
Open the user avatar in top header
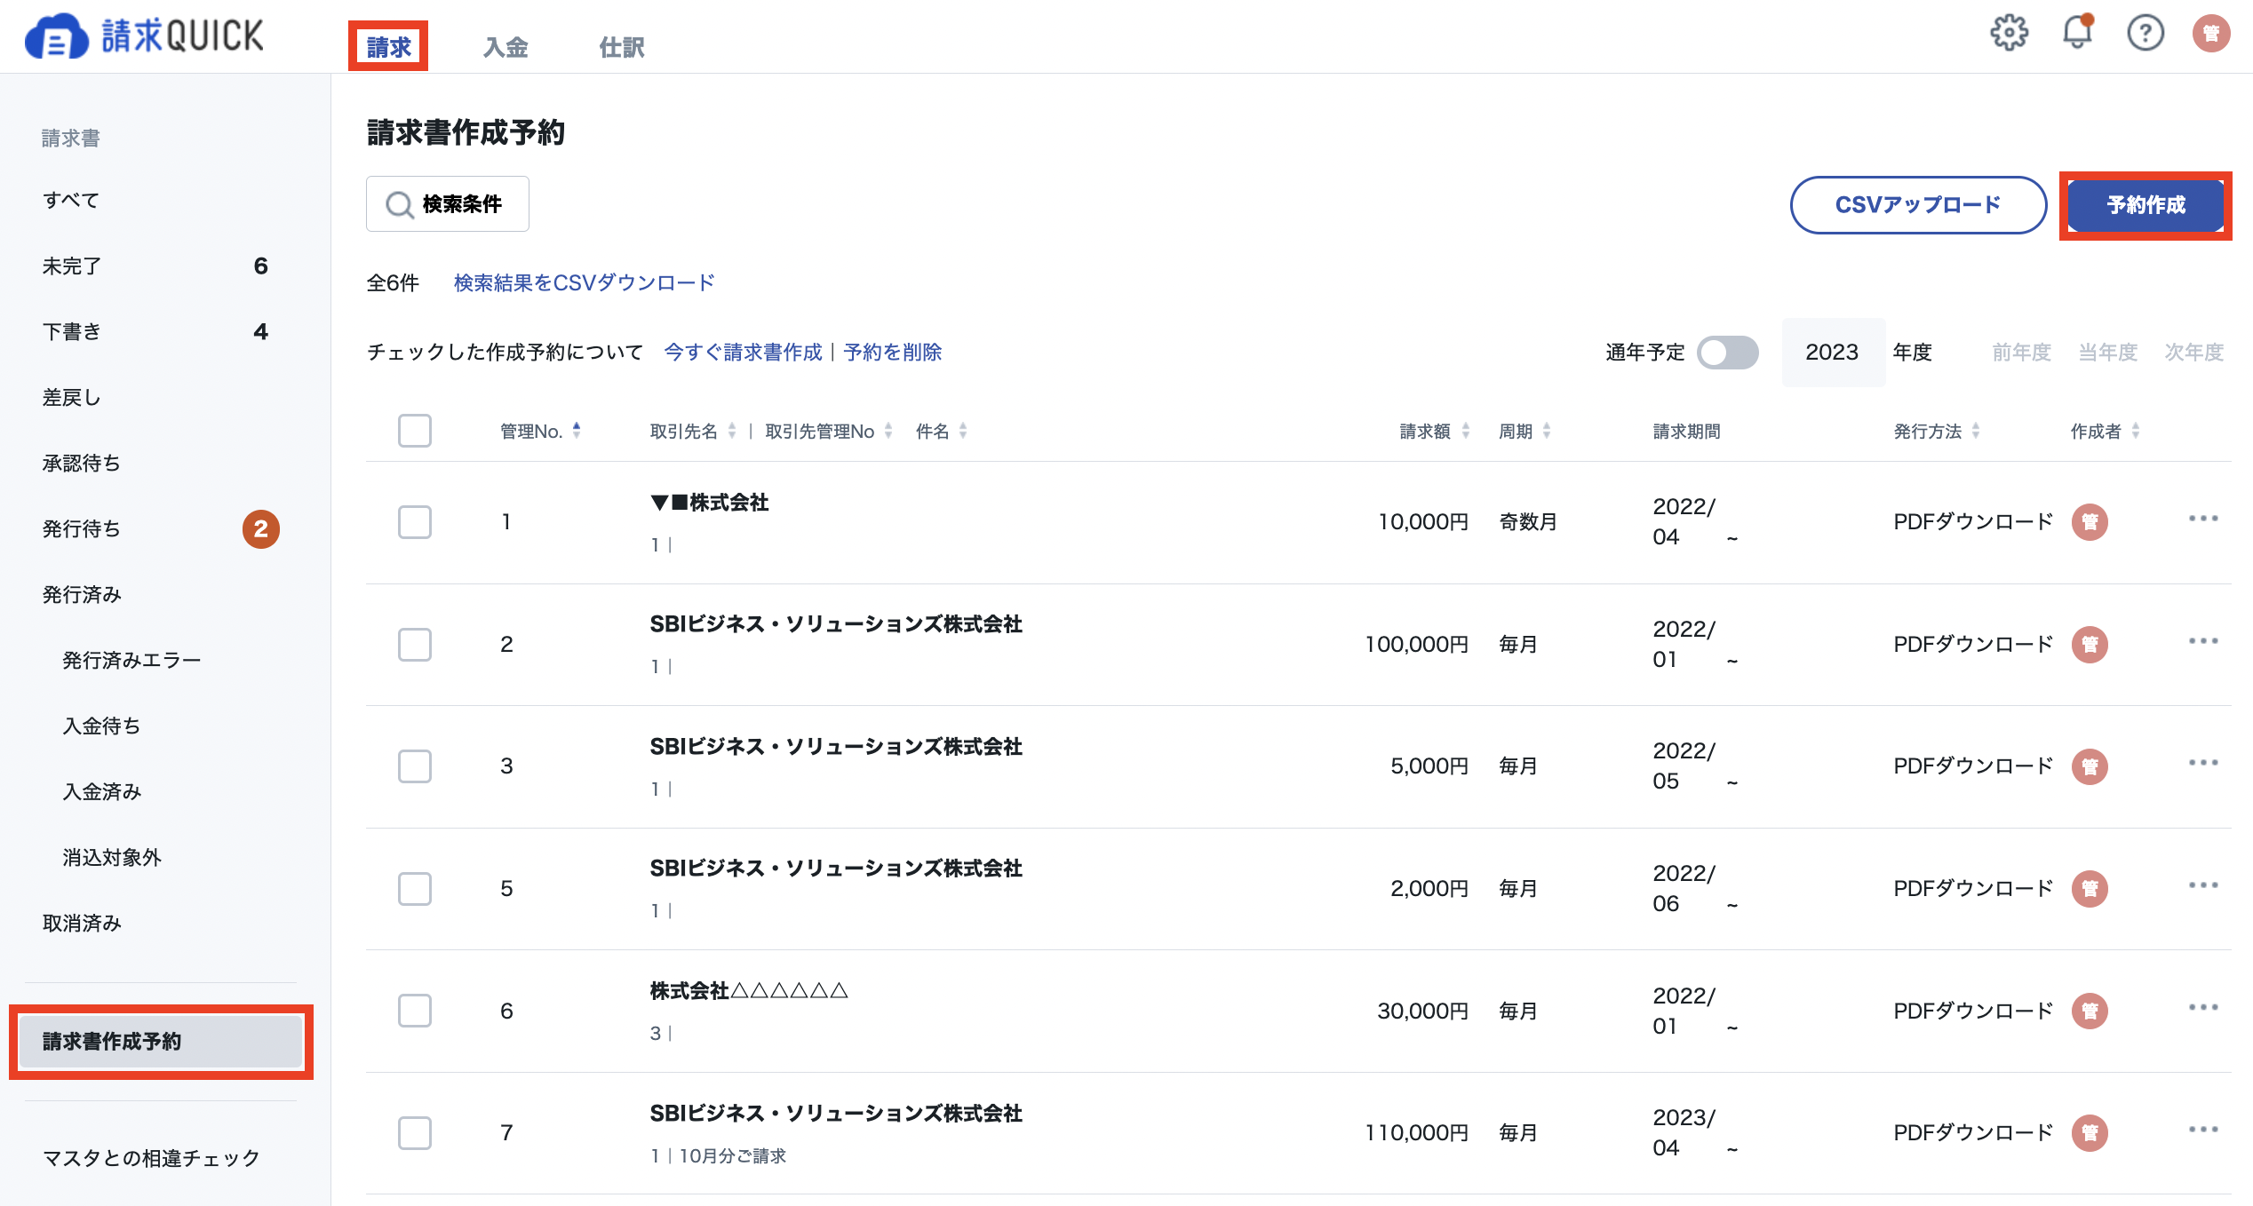2211,34
